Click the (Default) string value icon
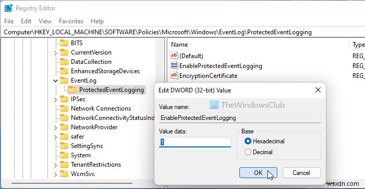Viewport: 365px width, 189px height. (x=174, y=56)
